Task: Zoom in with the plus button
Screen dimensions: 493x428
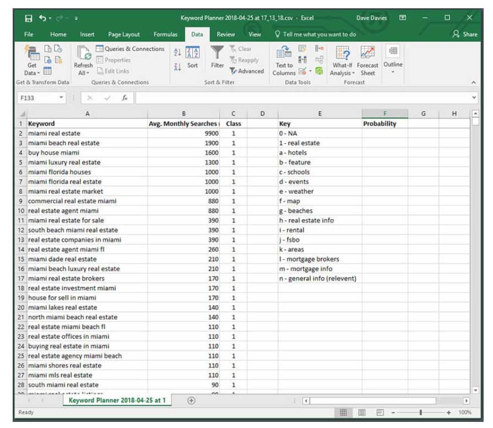Action: click(x=448, y=412)
